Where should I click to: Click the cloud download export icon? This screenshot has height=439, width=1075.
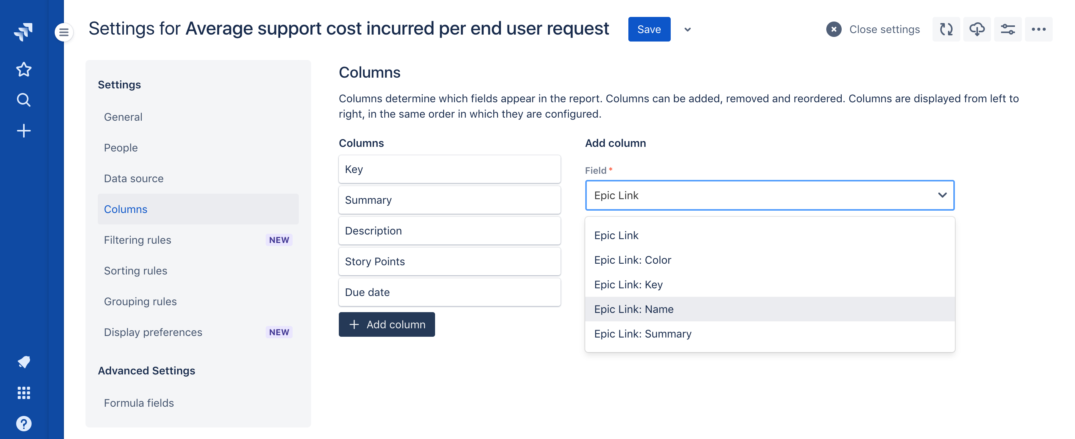pos(977,29)
